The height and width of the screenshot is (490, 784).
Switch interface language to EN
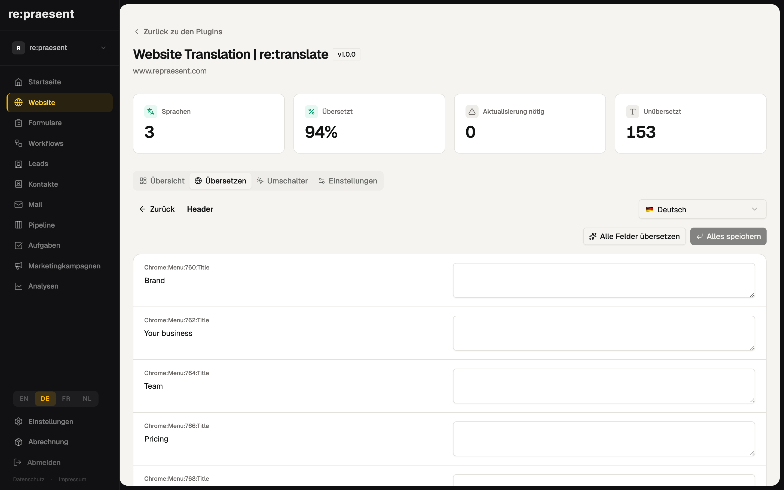(24, 399)
